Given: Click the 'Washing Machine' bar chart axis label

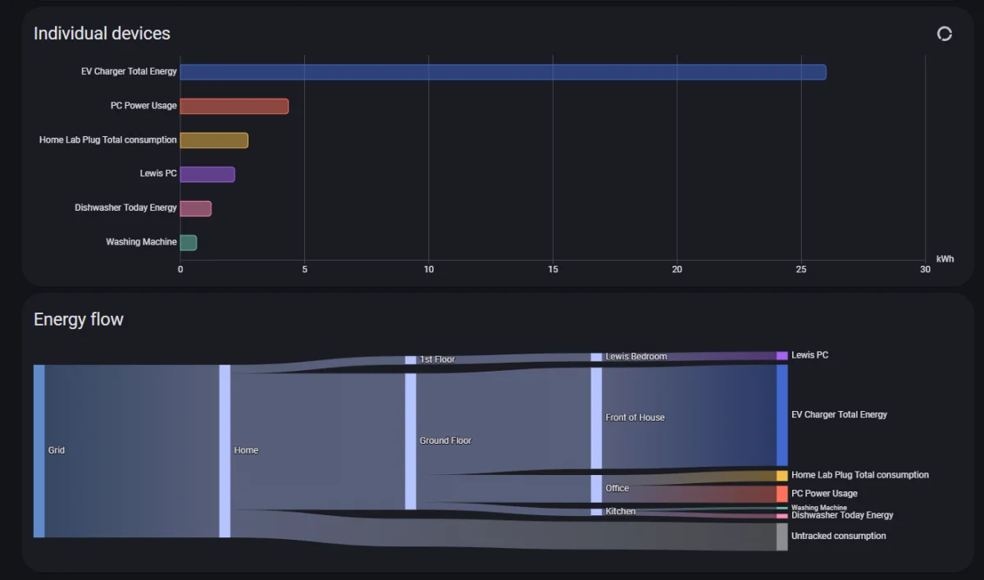Looking at the screenshot, I should (x=141, y=242).
